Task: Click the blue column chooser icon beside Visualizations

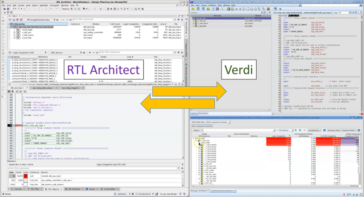Action: coord(324,130)
